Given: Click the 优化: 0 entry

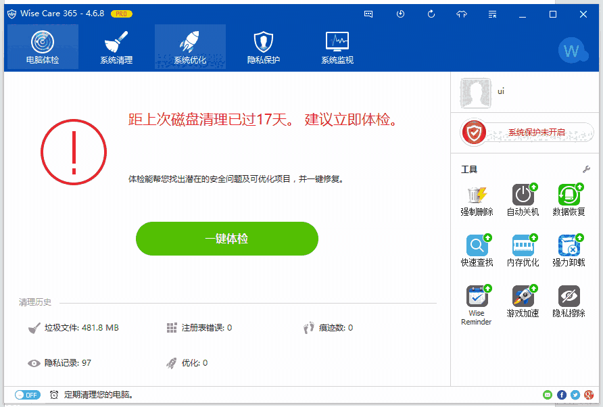Looking at the screenshot, I should [187, 363].
